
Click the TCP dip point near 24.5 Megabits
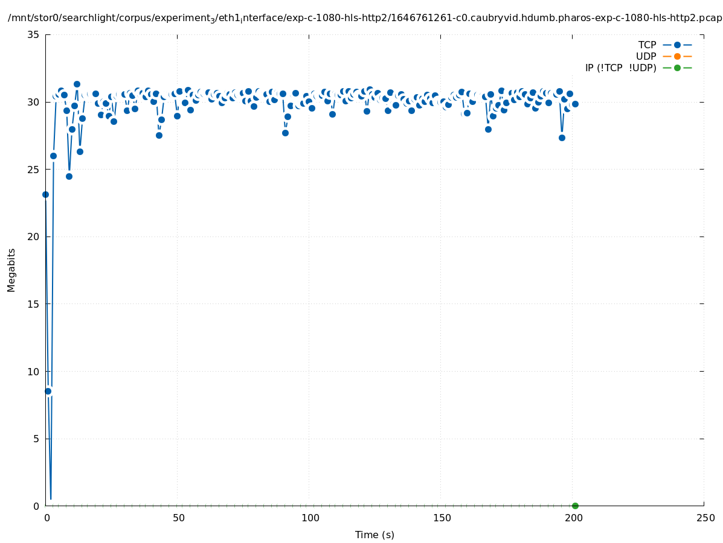(69, 176)
